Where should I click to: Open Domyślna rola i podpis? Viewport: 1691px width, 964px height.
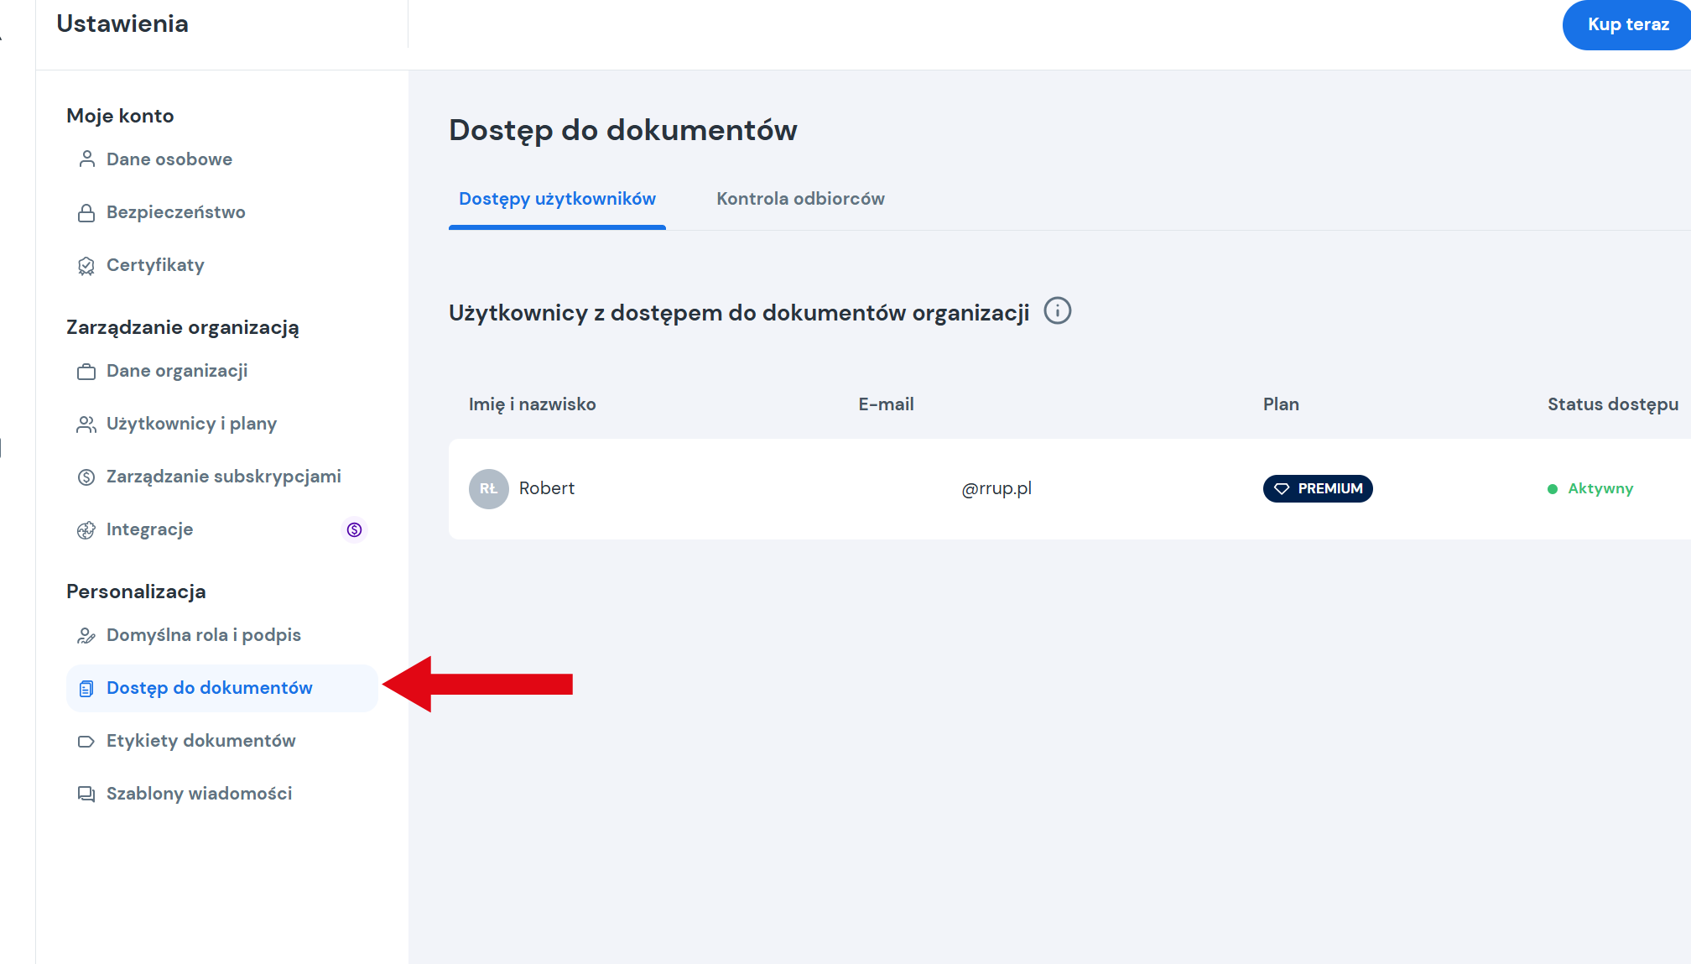203,635
